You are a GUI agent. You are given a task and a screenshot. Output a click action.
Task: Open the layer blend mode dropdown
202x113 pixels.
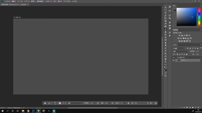tap(180, 51)
